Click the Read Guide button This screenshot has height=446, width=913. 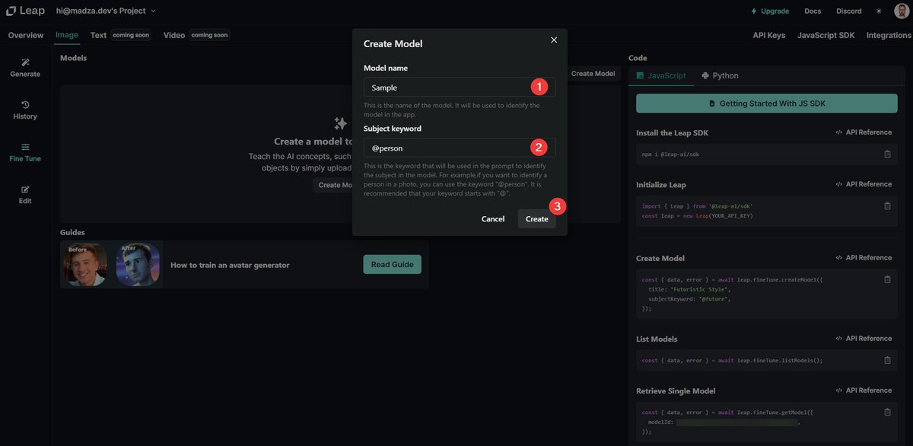point(393,265)
